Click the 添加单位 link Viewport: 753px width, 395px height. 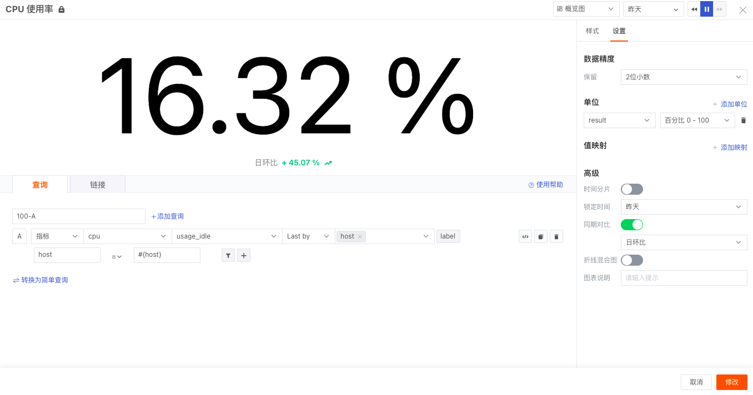pos(730,104)
